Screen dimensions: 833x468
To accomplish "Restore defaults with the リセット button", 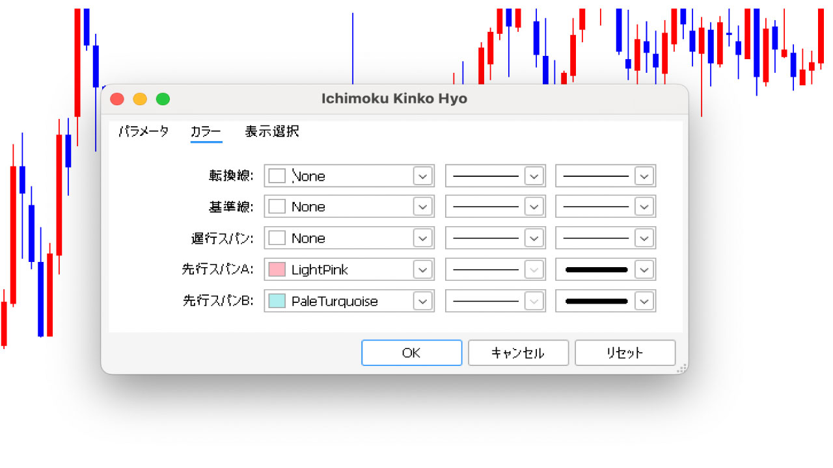I will 625,352.
